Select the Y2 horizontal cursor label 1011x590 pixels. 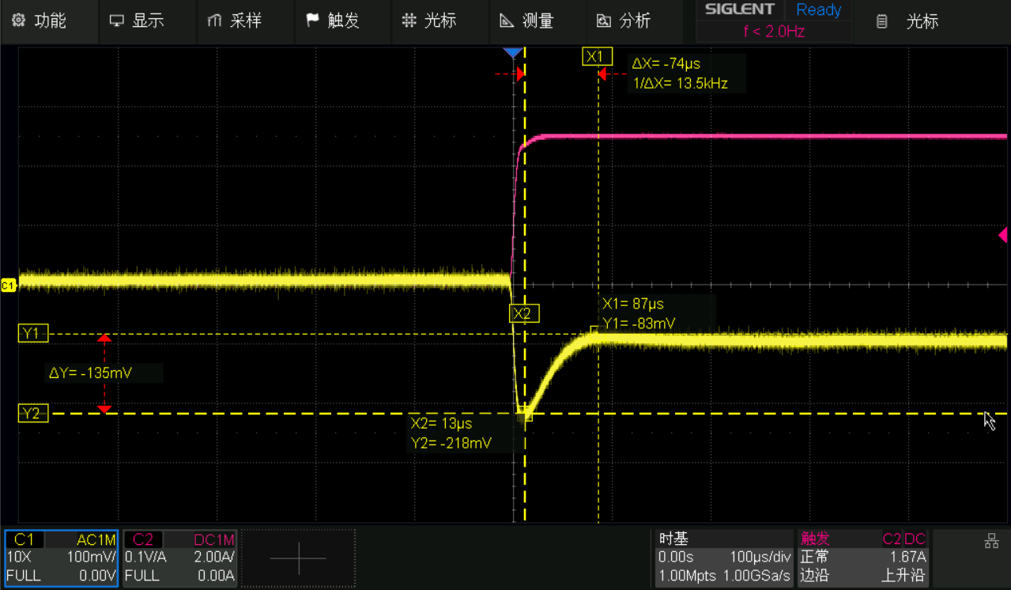pos(32,414)
